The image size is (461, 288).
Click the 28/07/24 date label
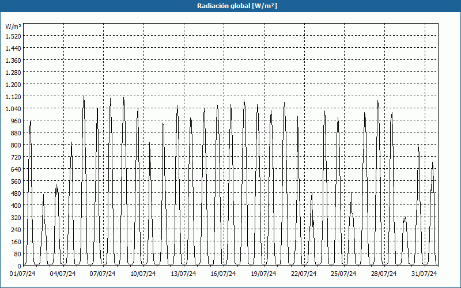coord(384,274)
